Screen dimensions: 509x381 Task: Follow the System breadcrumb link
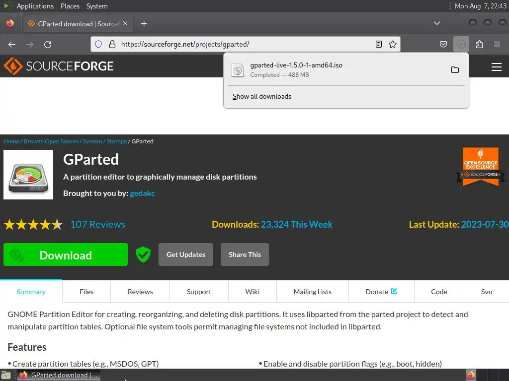92,141
